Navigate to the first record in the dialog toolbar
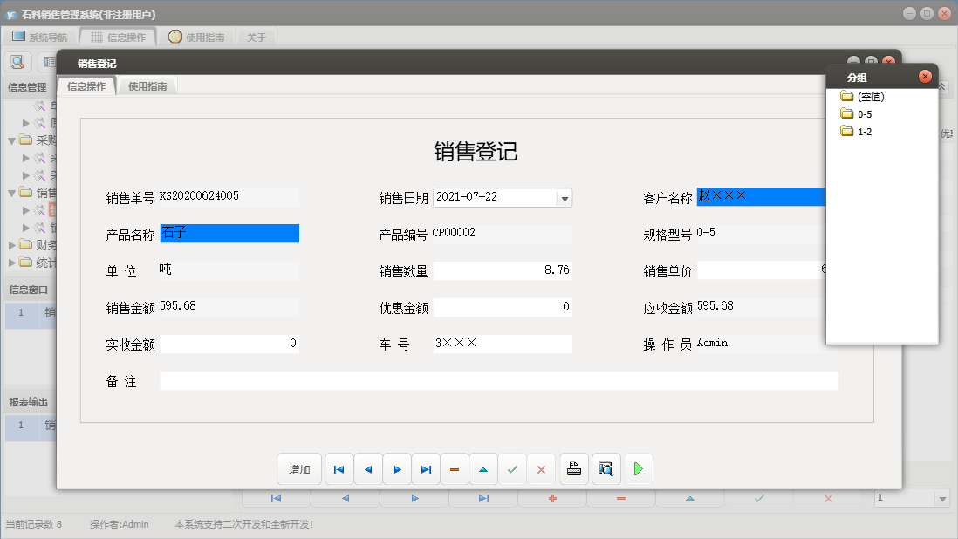 [x=339, y=468]
